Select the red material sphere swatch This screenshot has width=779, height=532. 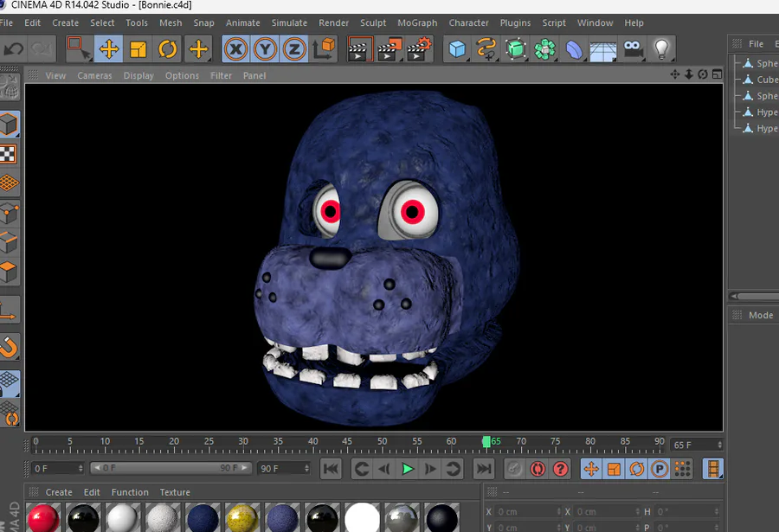(x=42, y=518)
